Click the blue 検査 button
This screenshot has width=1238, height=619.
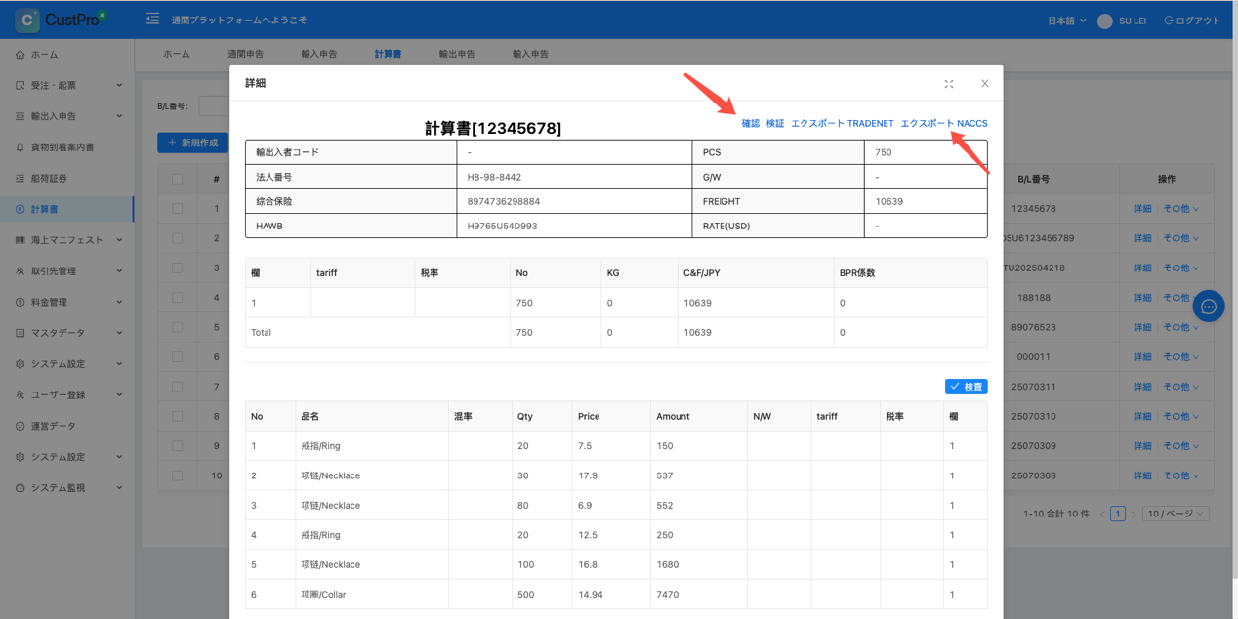[967, 387]
